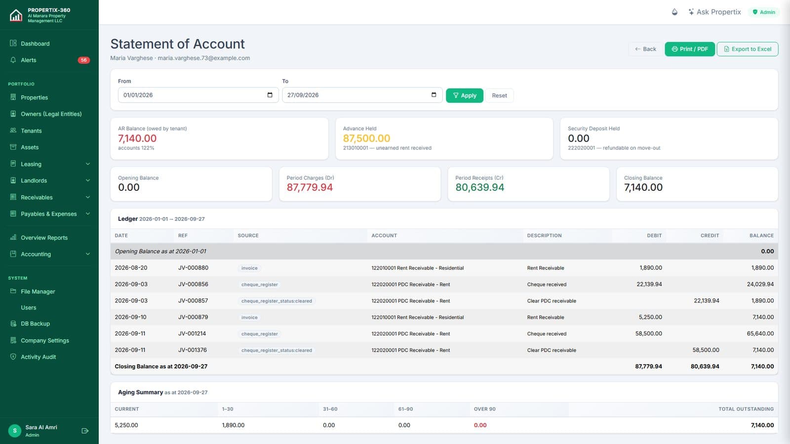The height and width of the screenshot is (444, 790).
Task: Click the logout icon beside Sara Al Amri
Action: 85,431
